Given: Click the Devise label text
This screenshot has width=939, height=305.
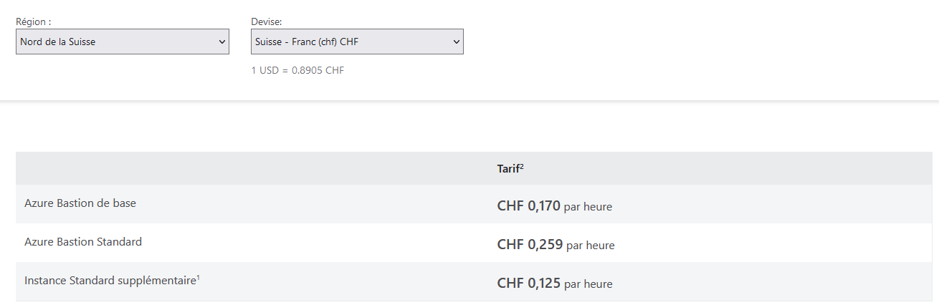Looking at the screenshot, I should (266, 22).
